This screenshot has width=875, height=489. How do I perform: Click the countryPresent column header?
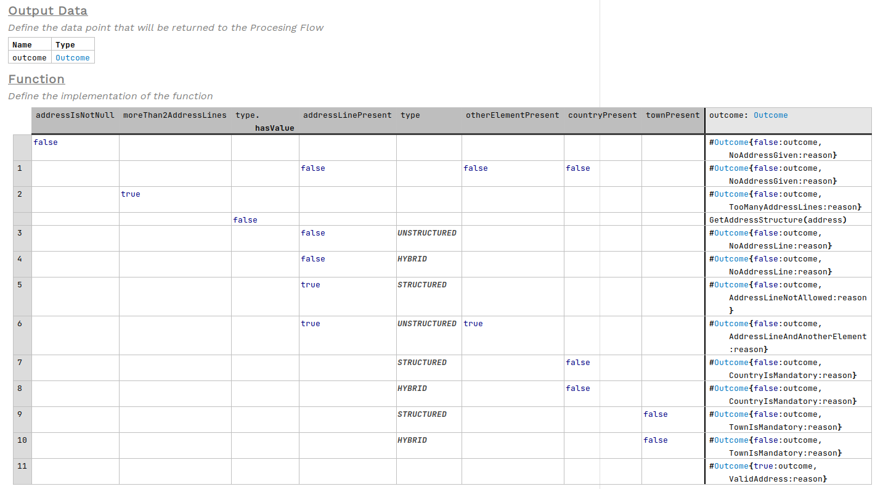(602, 115)
